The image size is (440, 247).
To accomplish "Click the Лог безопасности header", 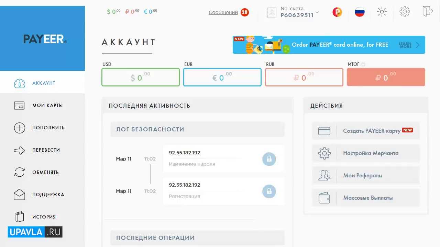I will 197,129.
